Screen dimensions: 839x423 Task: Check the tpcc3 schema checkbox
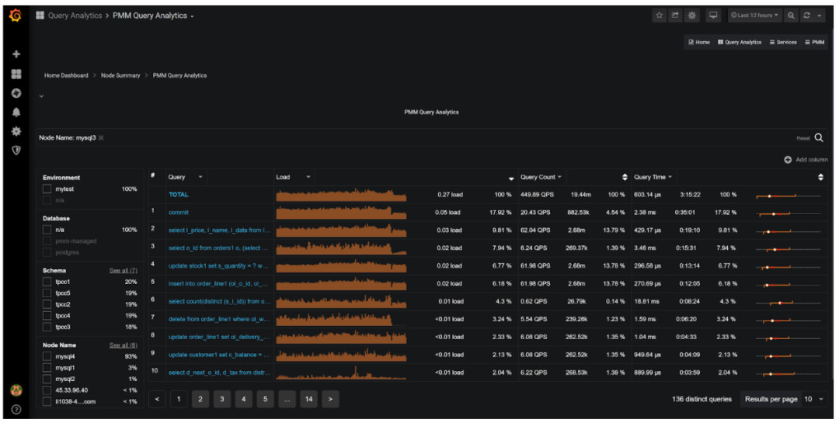(47, 327)
